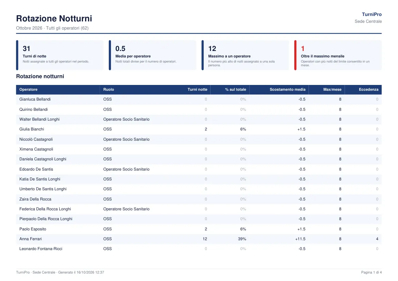Select operator Zaira Della Rocca

coord(35,199)
